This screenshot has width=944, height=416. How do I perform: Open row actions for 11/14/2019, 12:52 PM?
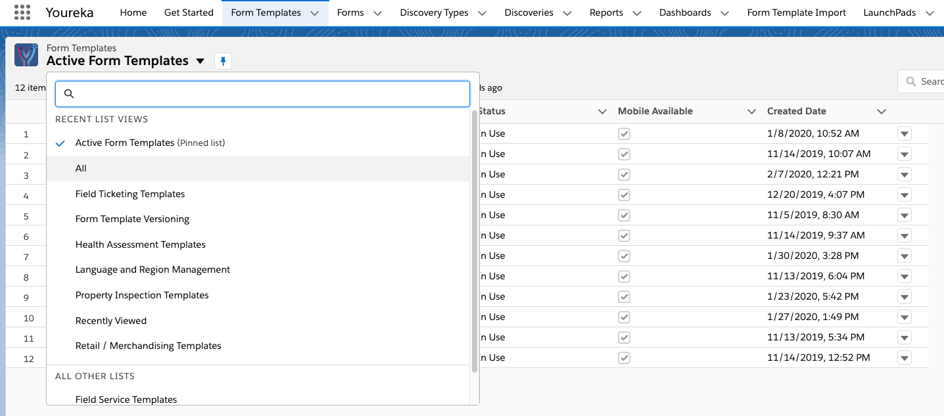[905, 358]
